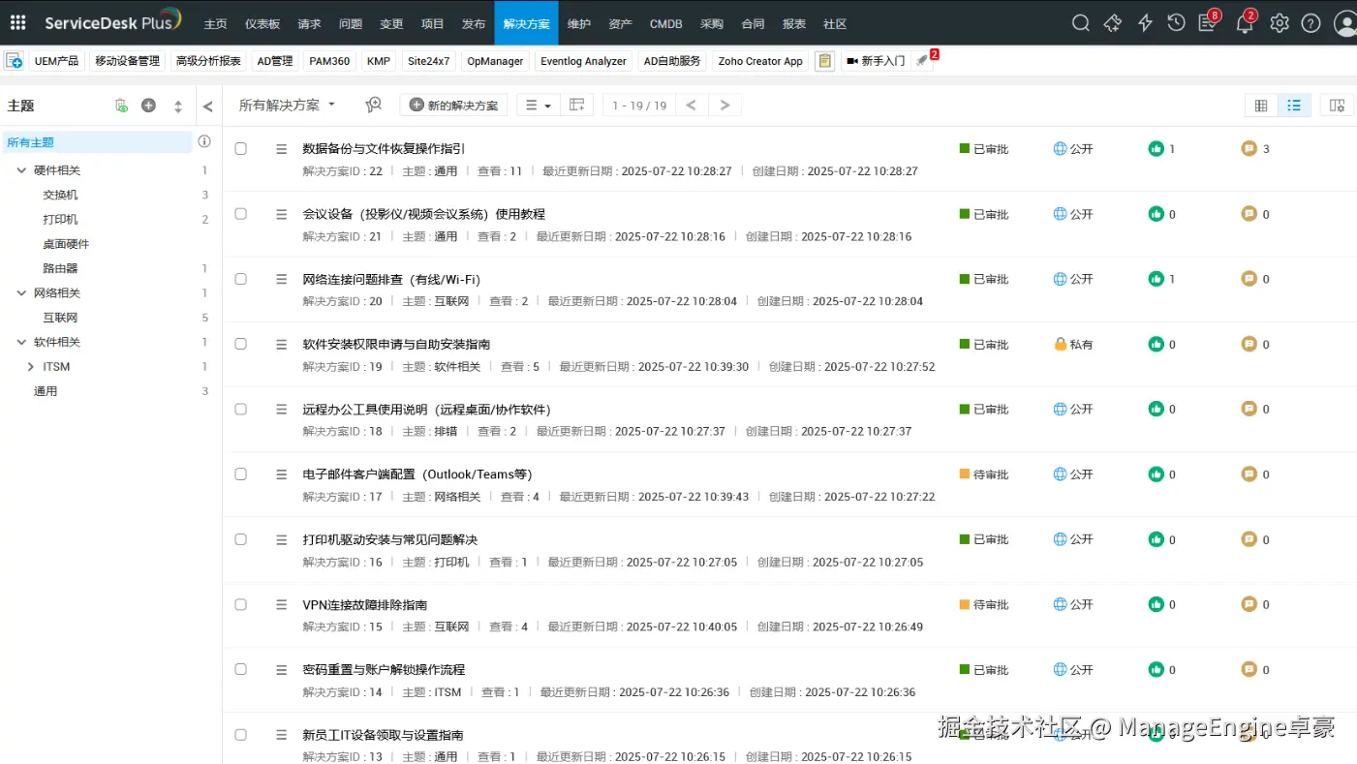Select checkbox for 远程办公工具使用说明

point(241,409)
